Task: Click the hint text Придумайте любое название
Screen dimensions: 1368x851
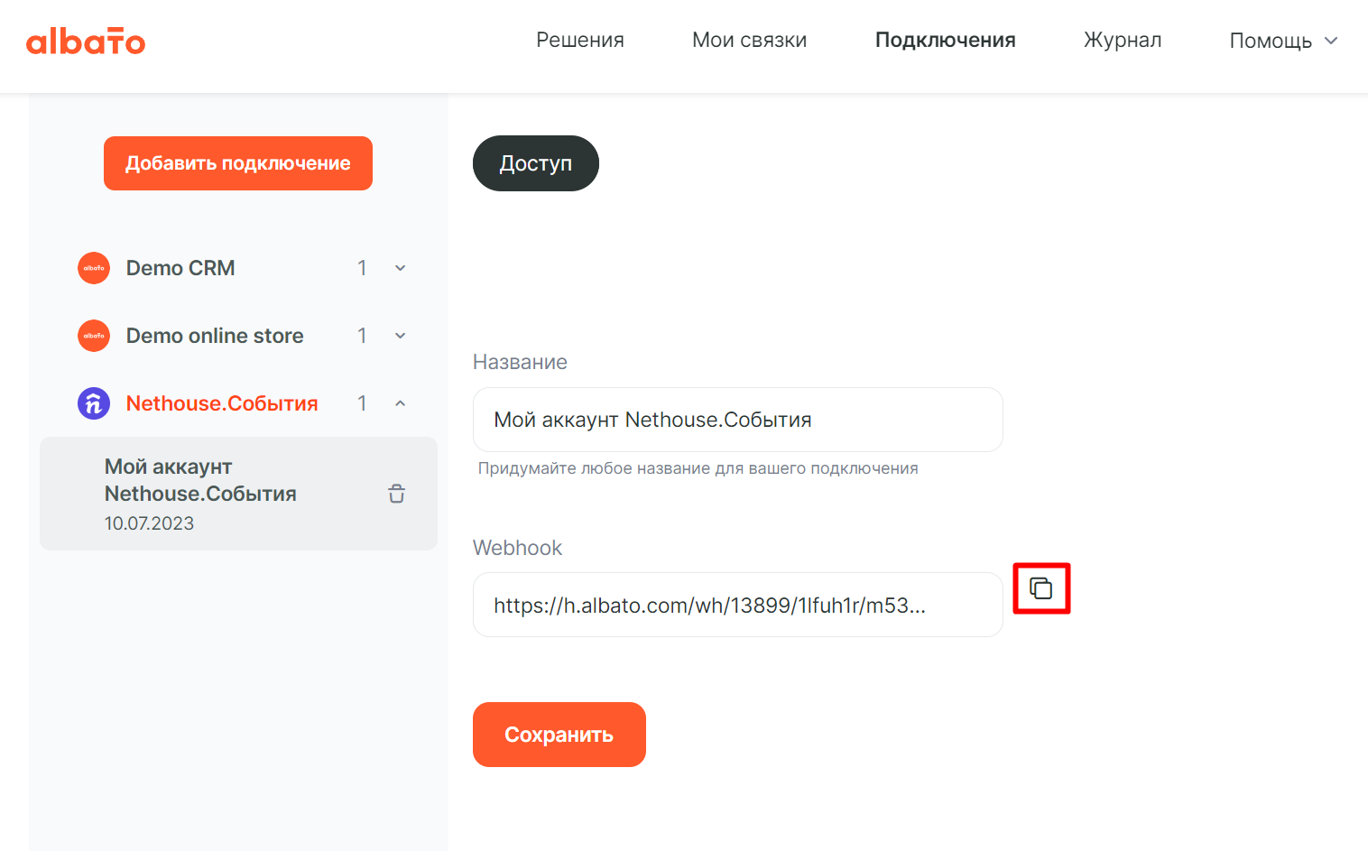Action: click(698, 468)
